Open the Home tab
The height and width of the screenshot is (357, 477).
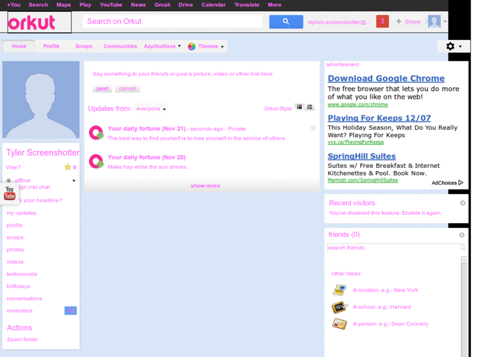click(x=19, y=46)
